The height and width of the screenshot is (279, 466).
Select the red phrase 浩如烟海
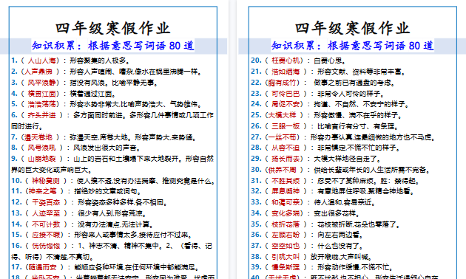click(x=286, y=72)
